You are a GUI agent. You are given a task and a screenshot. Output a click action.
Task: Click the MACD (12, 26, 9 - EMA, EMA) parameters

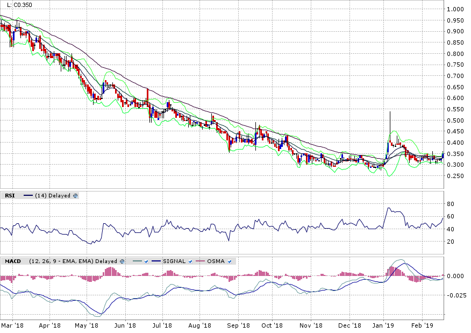(x=73, y=261)
